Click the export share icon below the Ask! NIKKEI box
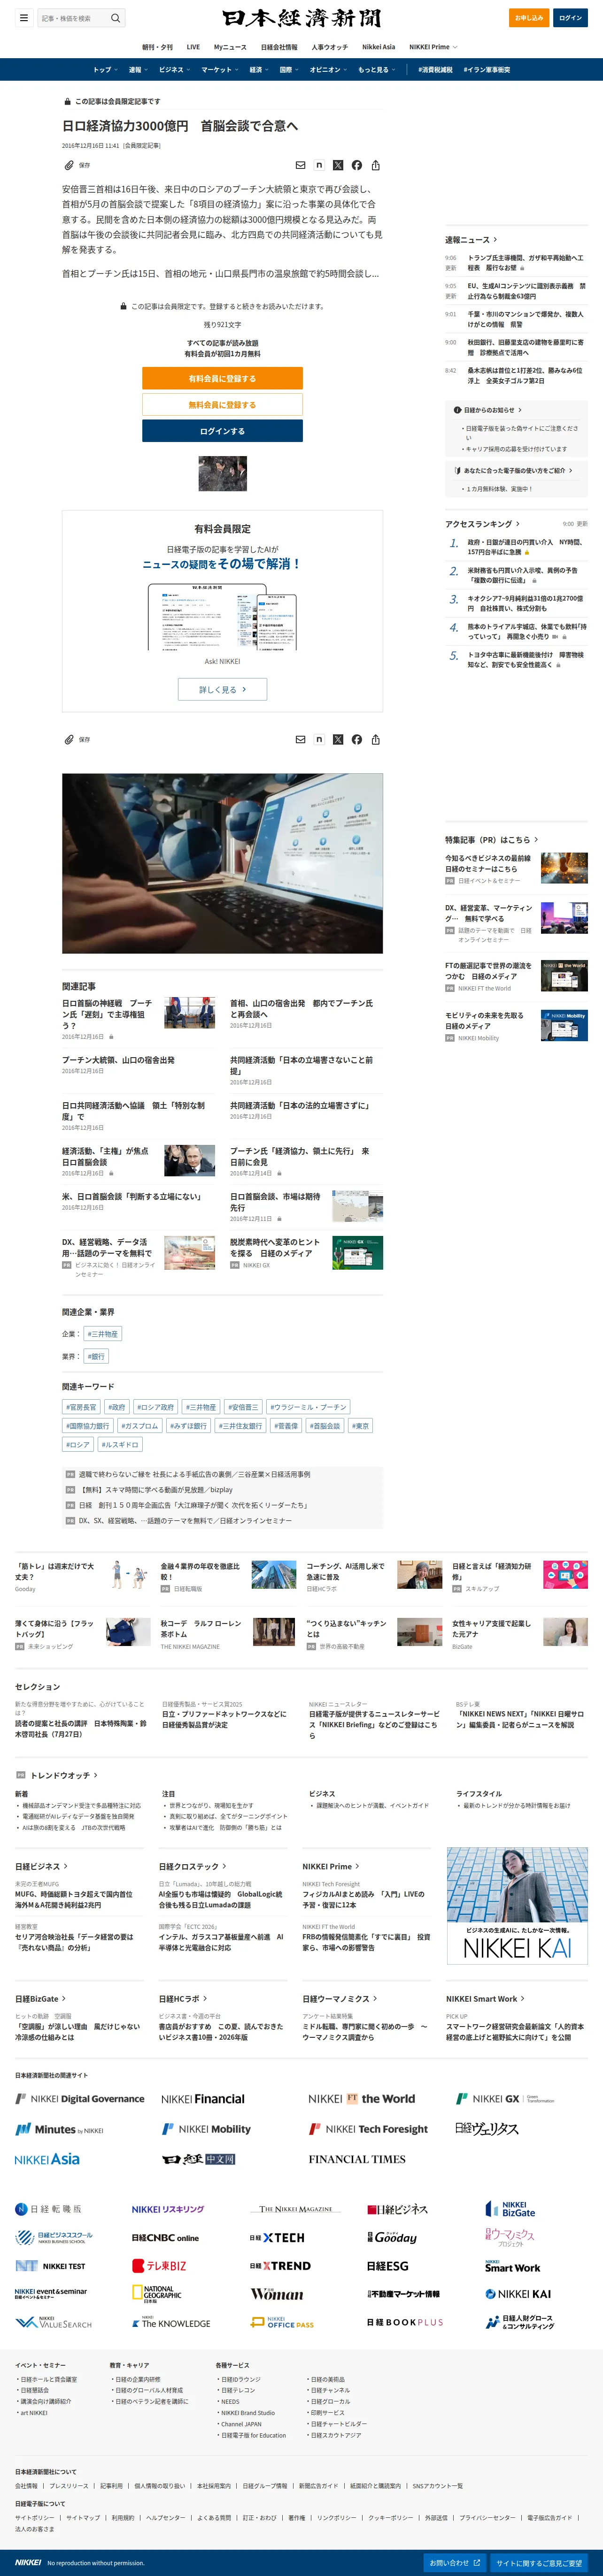The image size is (603, 2576). (376, 739)
